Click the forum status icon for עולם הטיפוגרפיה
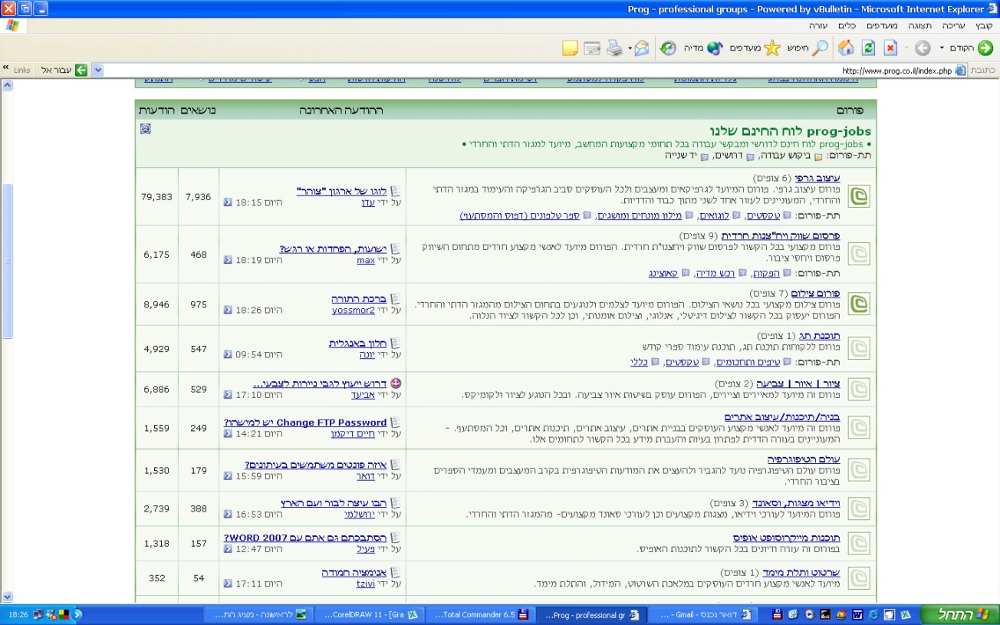The height and width of the screenshot is (625, 1000). 860,470
